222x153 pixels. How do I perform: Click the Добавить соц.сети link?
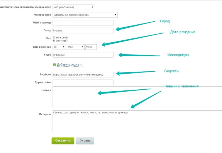[70, 65]
